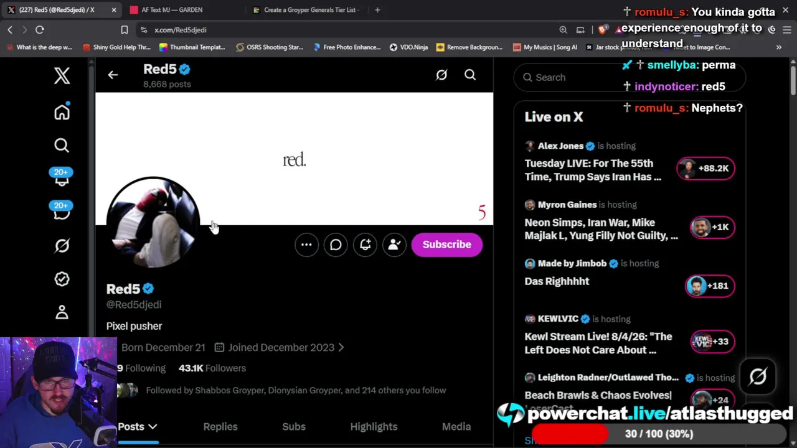This screenshot has height=448, width=797.
Task: Open Myron Gaines Neon Simps live stream
Action: (x=601, y=229)
